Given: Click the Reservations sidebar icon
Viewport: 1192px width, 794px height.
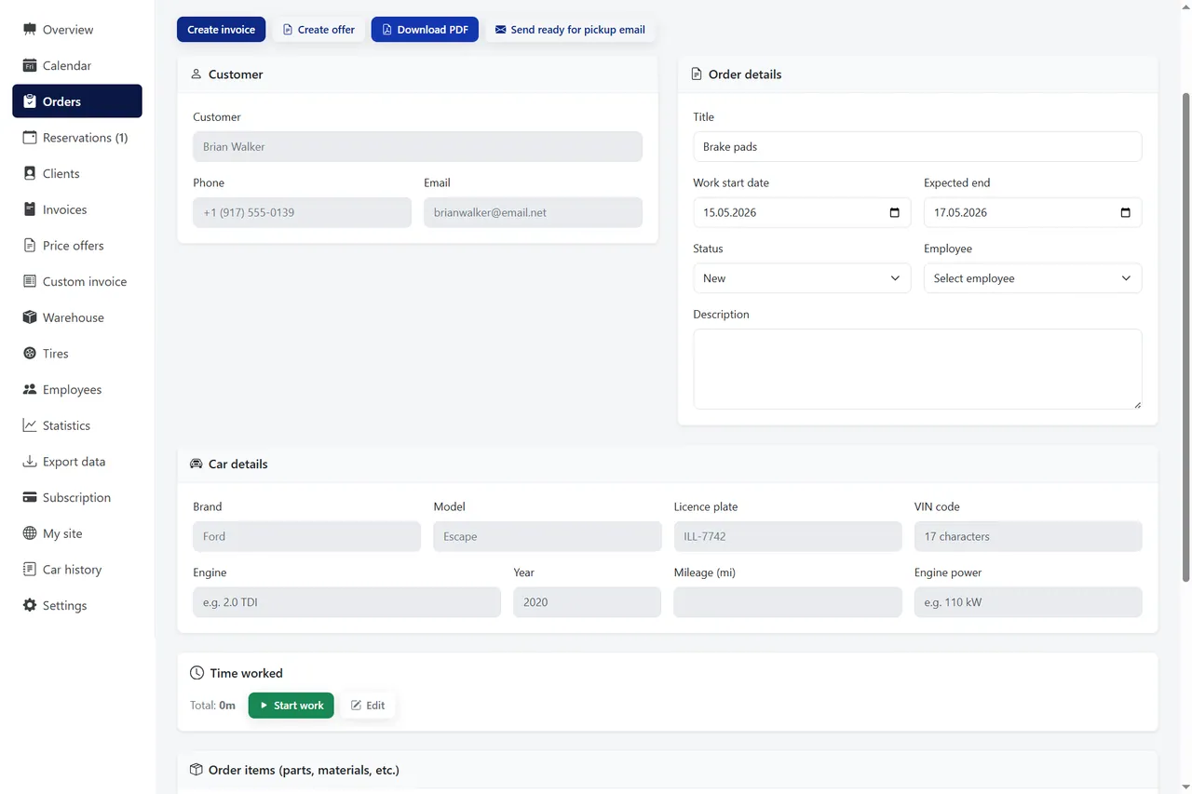Looking at the screenshot, I should coord(30,138).
